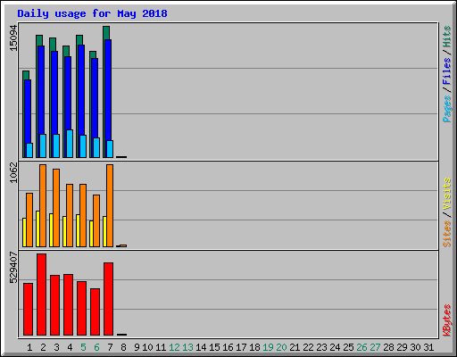Click day 4 on the x-axis

[x=70, y=347]
